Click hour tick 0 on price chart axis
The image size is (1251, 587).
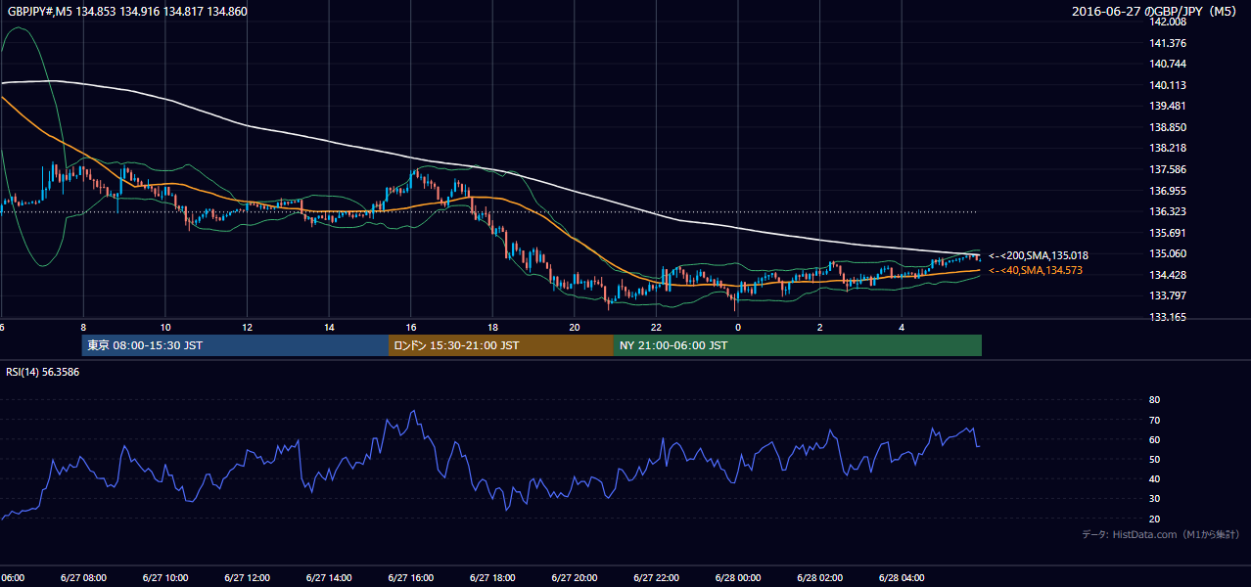(737, 327)
